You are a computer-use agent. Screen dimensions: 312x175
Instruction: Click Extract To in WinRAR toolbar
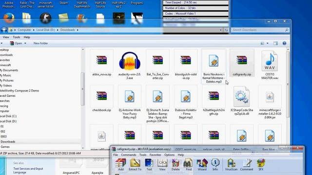click(135, 165)
